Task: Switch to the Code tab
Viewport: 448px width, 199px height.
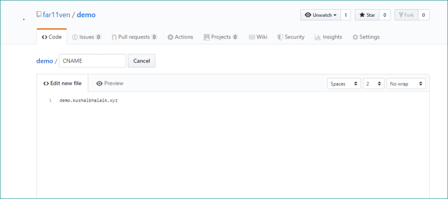Action: [52, 37]
